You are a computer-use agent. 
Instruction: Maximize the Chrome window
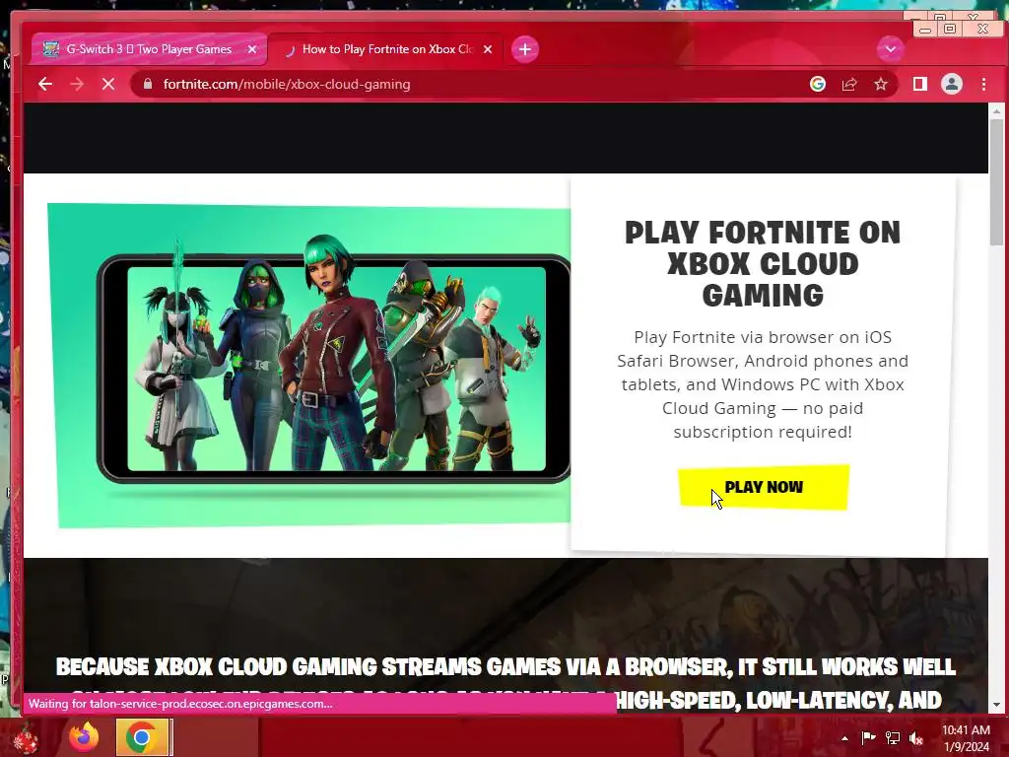pos(950,29)
